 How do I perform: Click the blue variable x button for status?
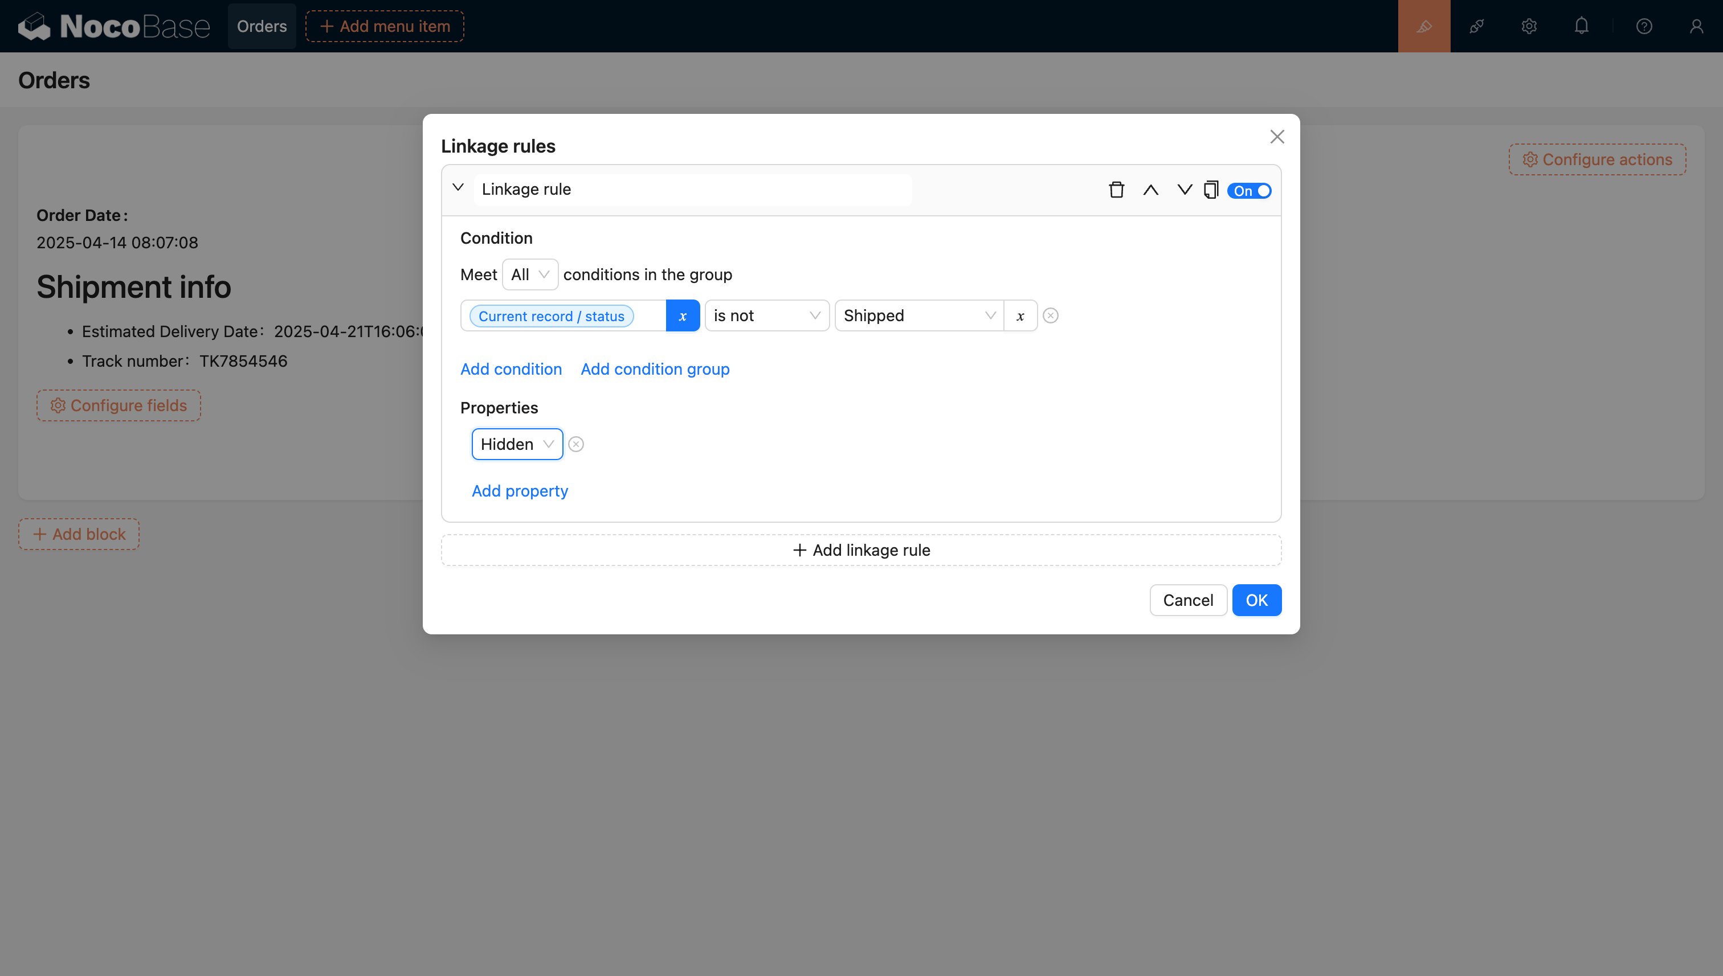click(x=683, y=315)
